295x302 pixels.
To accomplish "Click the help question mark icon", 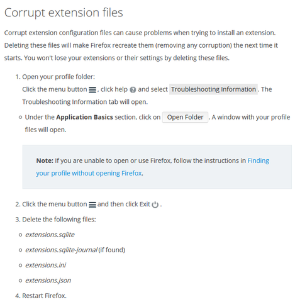I will 133,90.
